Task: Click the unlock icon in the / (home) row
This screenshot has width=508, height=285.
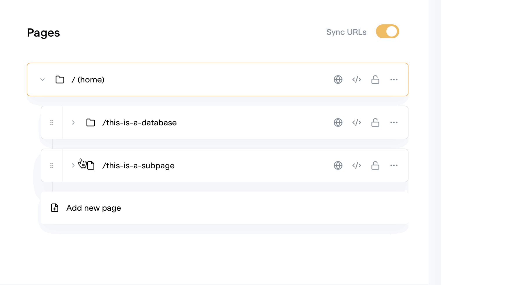Action: tap(375, 80)
